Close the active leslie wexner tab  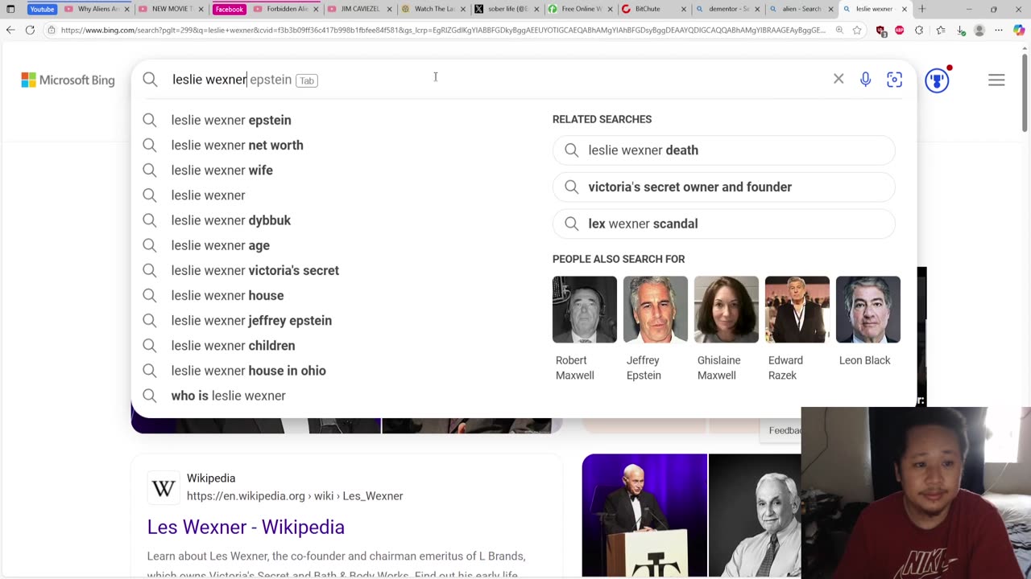[x=904, y=9]
